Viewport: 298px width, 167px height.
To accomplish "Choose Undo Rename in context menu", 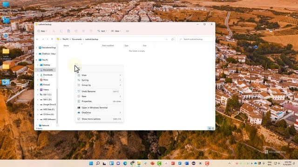I will [x=99, y=91].
